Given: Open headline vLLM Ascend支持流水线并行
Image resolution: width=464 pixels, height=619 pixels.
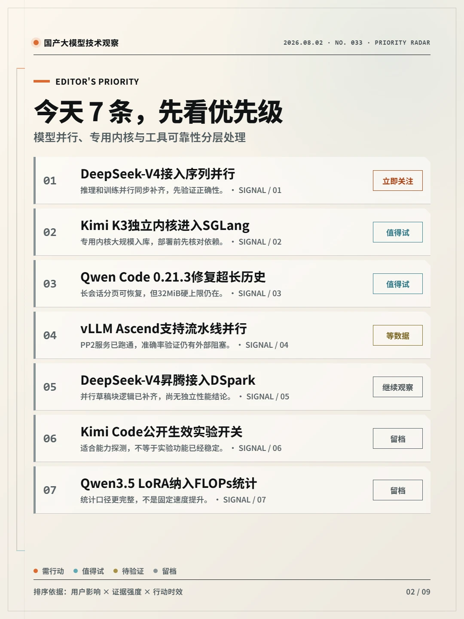Looking at the screenshot, I should [164, 328].
